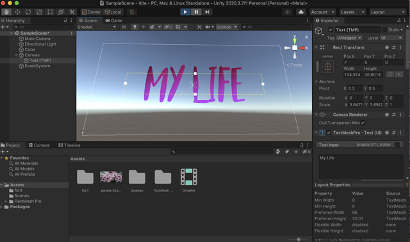Click the My Life text input area
This screenshot has width=410, height=242.
click(361, 166)
